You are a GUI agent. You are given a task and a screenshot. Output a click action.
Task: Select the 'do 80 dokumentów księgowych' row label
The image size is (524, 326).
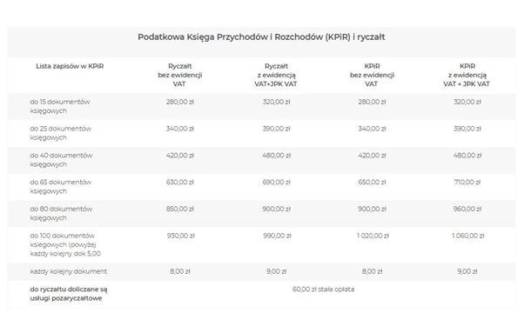click(61, 213)
